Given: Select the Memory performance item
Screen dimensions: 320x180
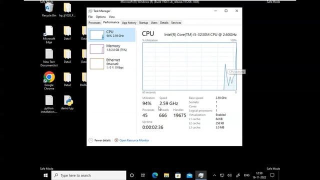Looking at the screenshot, I should pos(111,49).
